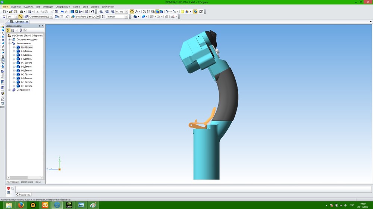Close the Дерево модели panel

[43, 26]
